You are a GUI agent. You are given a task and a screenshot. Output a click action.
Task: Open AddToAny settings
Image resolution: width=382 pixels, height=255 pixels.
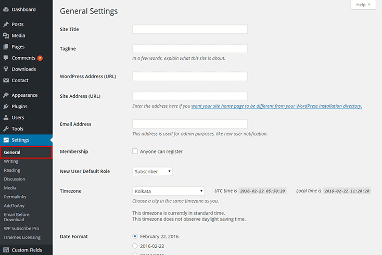14,206
